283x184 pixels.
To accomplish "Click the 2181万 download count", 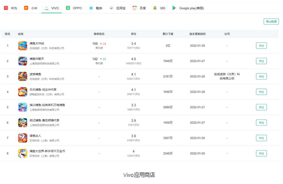I will [168, 77].
